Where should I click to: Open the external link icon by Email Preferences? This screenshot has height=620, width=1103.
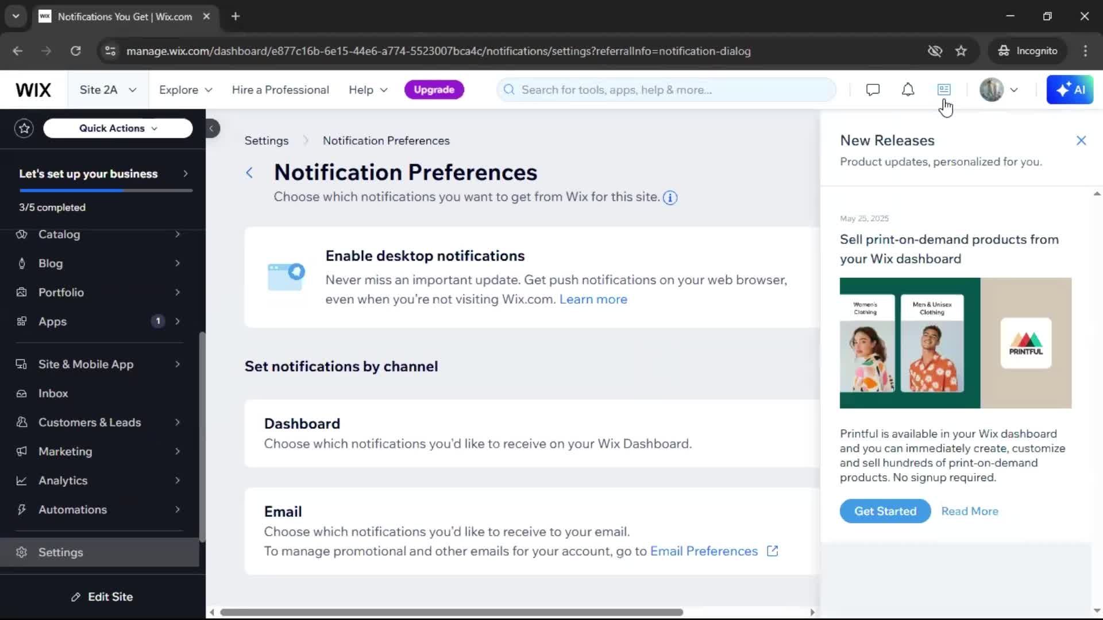(772, 551)
